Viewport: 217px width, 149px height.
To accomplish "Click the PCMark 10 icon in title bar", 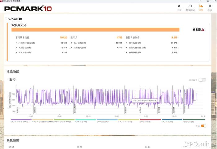I will (x=2, y=1).
